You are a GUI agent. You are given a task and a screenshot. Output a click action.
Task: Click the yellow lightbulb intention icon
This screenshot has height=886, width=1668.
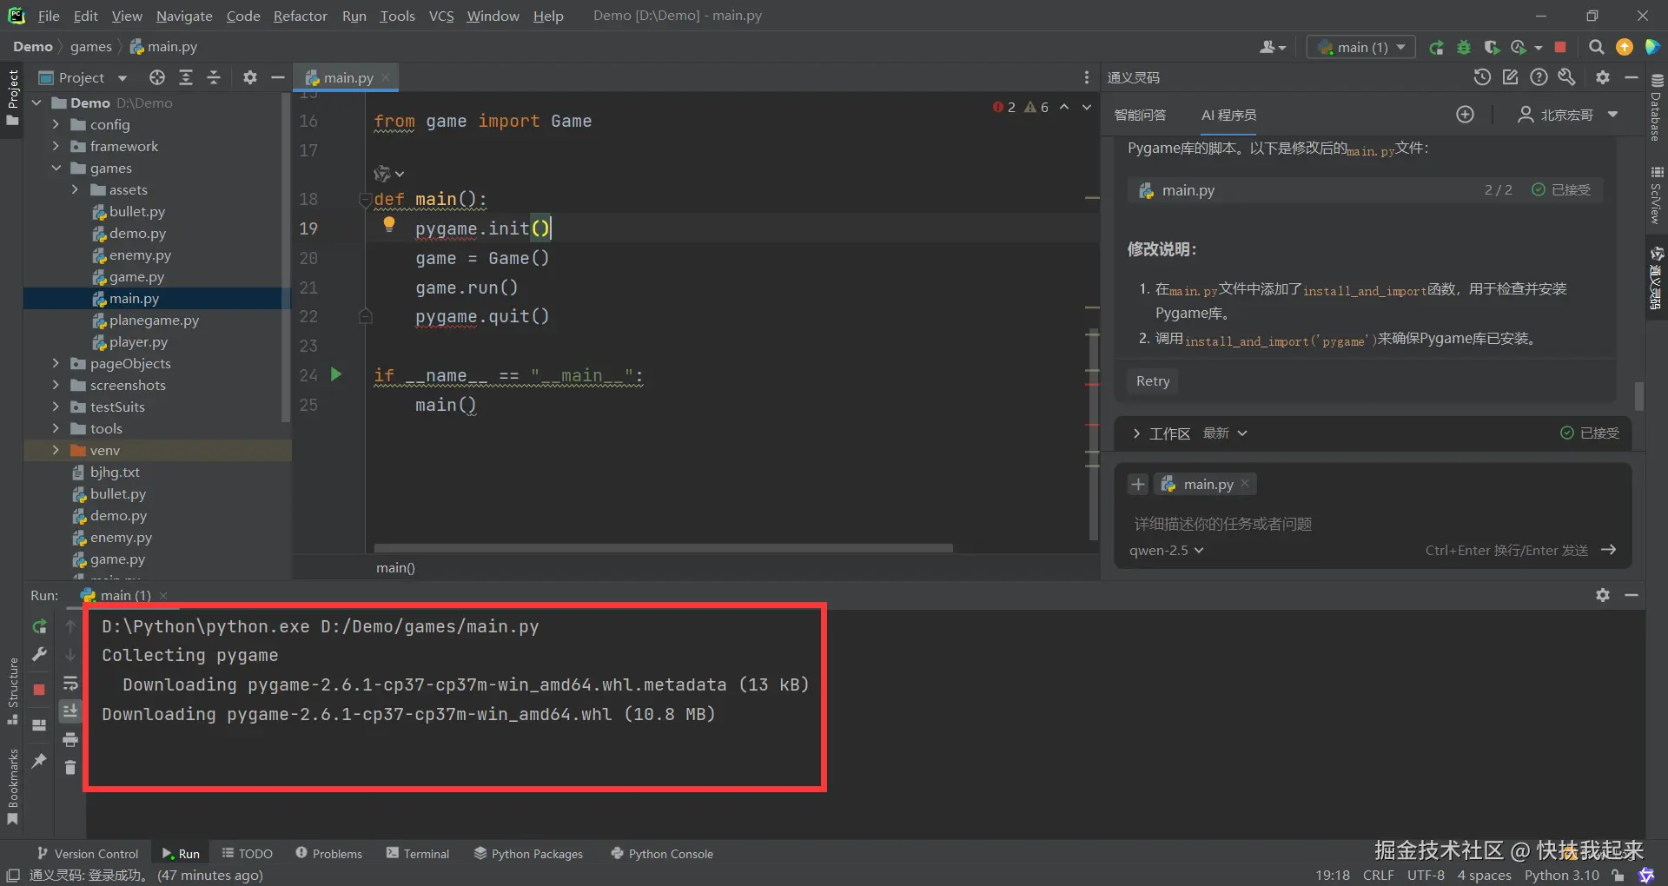pyautogui.click(x=389, y=224)
